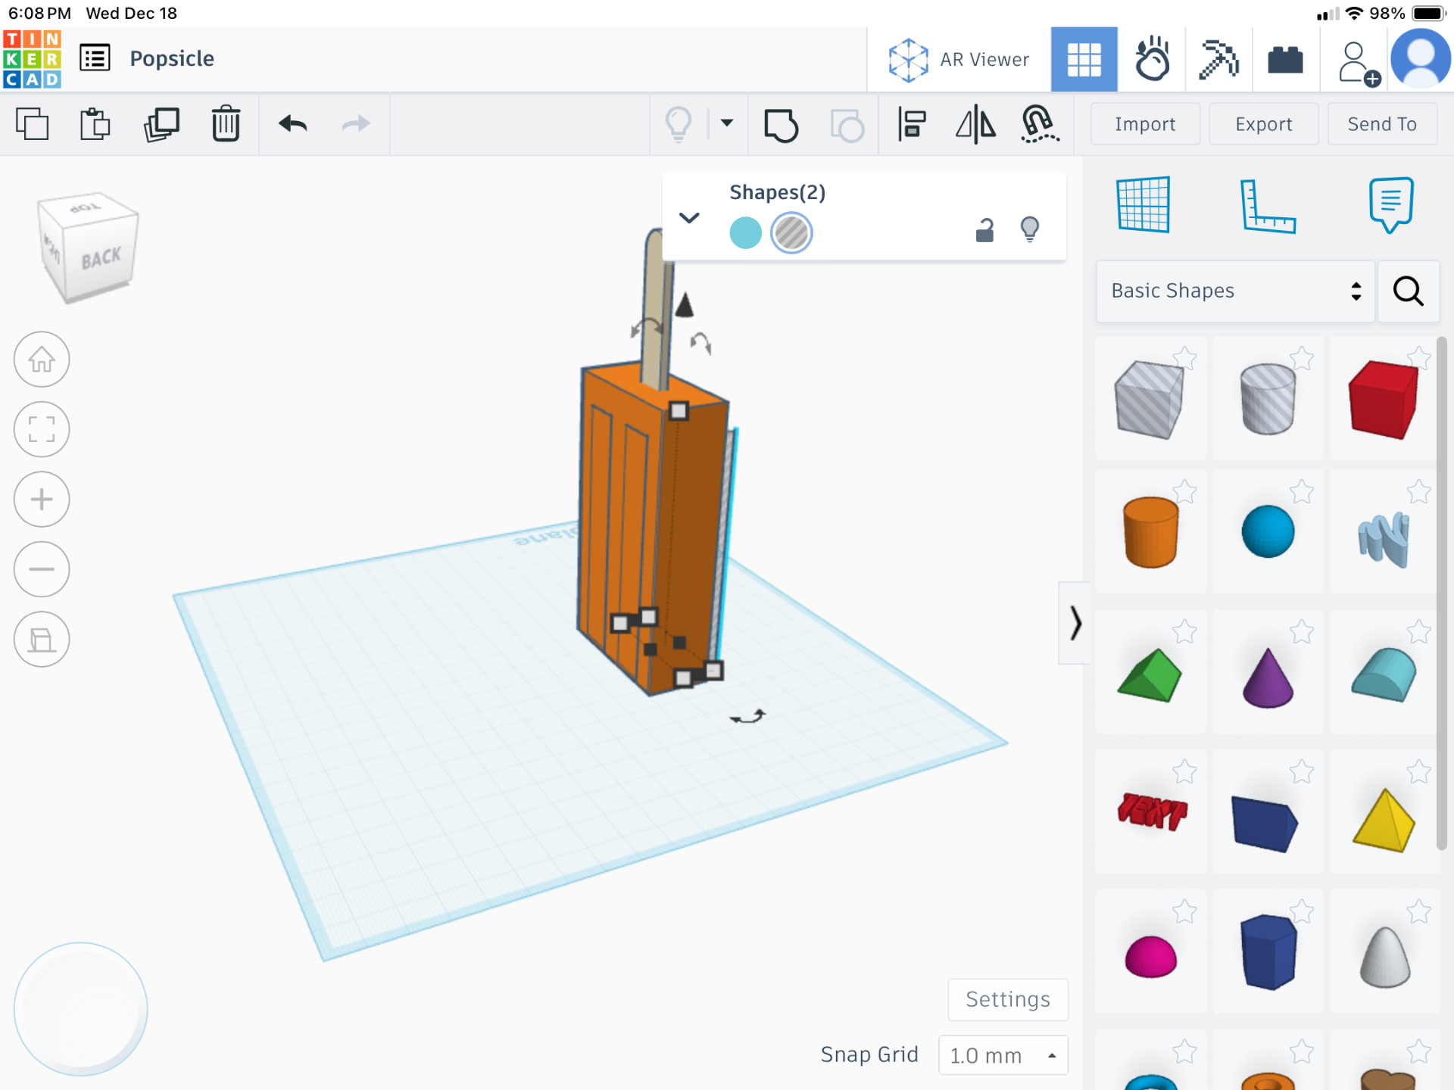This screenshot has height=1090, width=1454.
Task: Click the Duplicate and repeat icon
Action: tap(161, 124)
